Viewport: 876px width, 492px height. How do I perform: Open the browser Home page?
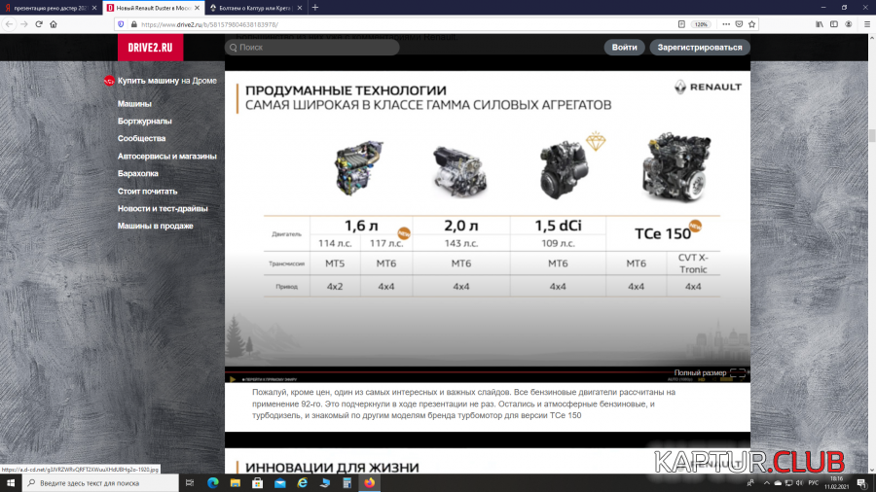coord(54,24)
